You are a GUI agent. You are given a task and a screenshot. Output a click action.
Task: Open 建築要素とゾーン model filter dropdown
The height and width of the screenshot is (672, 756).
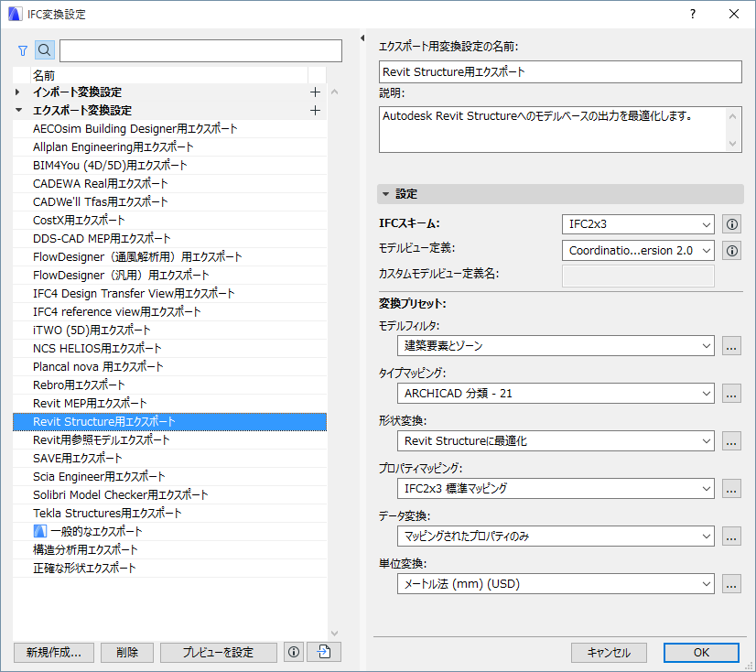(x=556, y=346)
